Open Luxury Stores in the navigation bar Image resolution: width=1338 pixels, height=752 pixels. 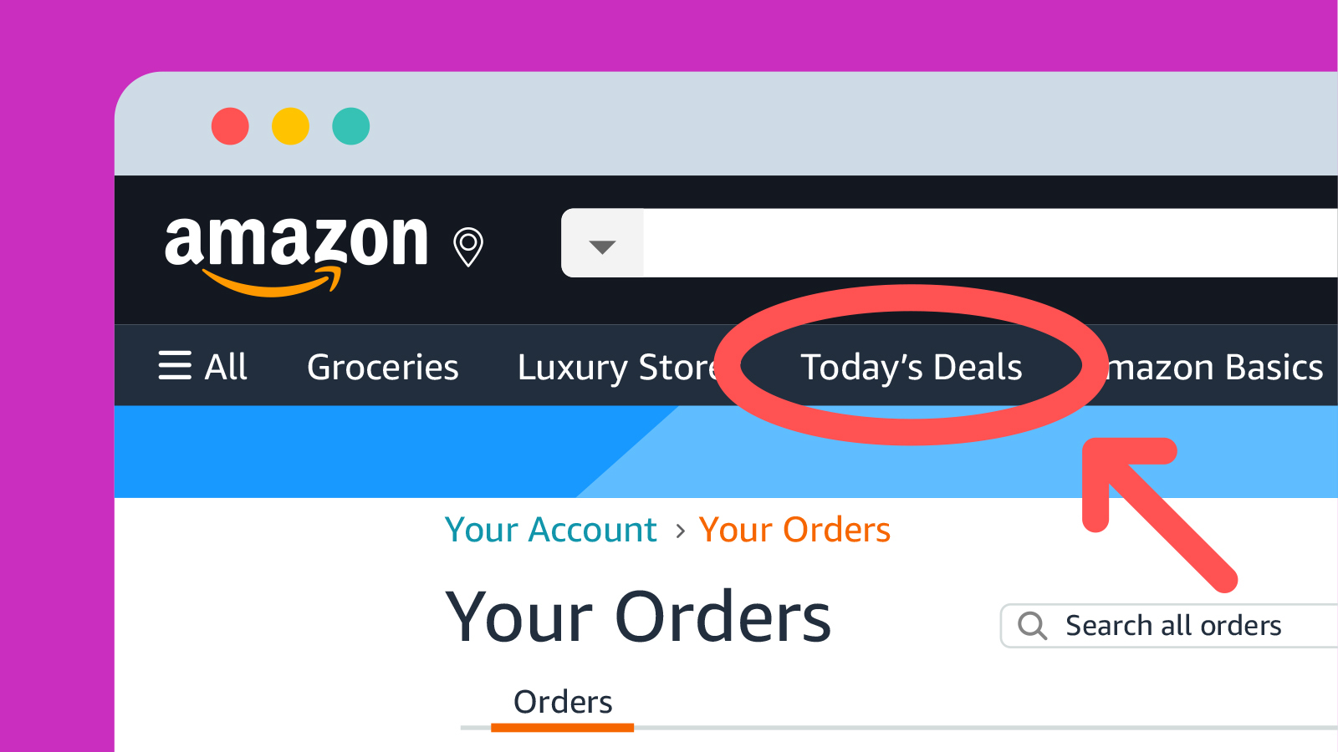click(618, 368)
